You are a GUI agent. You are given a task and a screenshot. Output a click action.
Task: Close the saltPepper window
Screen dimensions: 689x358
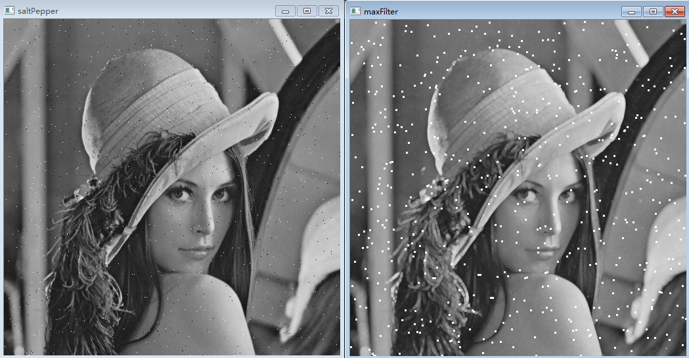click(x=328, y=11)
